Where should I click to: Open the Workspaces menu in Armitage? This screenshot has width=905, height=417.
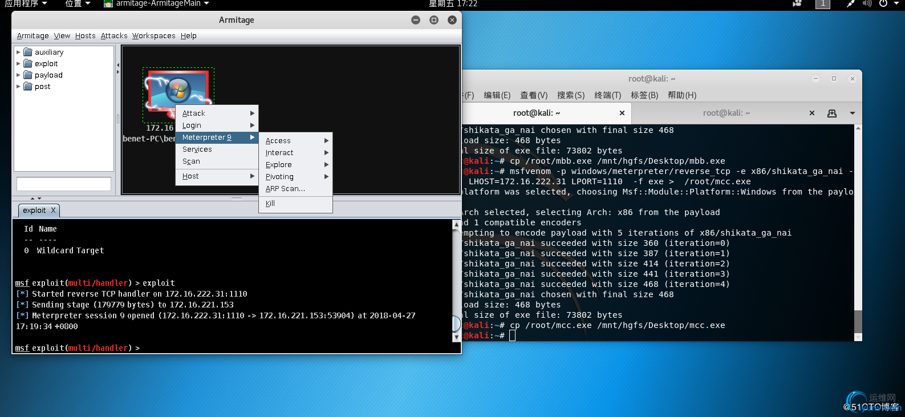click(154, 35)
